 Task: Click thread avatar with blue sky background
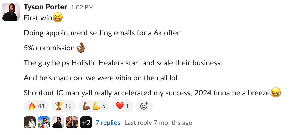[44, 123]
